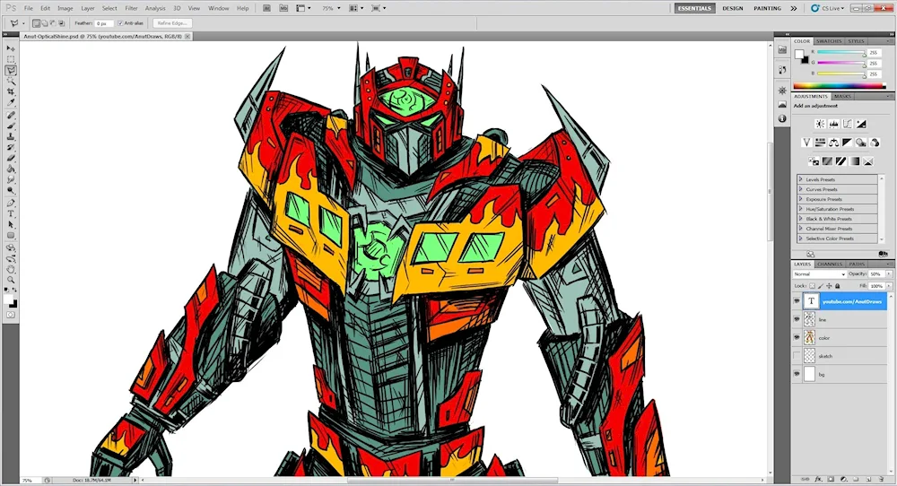Select the Zoom tool

tap(11, 280)
